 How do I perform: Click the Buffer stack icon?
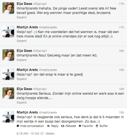(97, 126)
